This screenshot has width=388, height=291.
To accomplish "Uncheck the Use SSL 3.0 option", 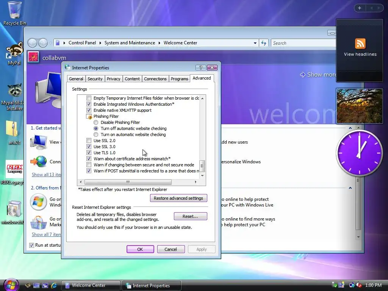I will (x=89, y=147).
